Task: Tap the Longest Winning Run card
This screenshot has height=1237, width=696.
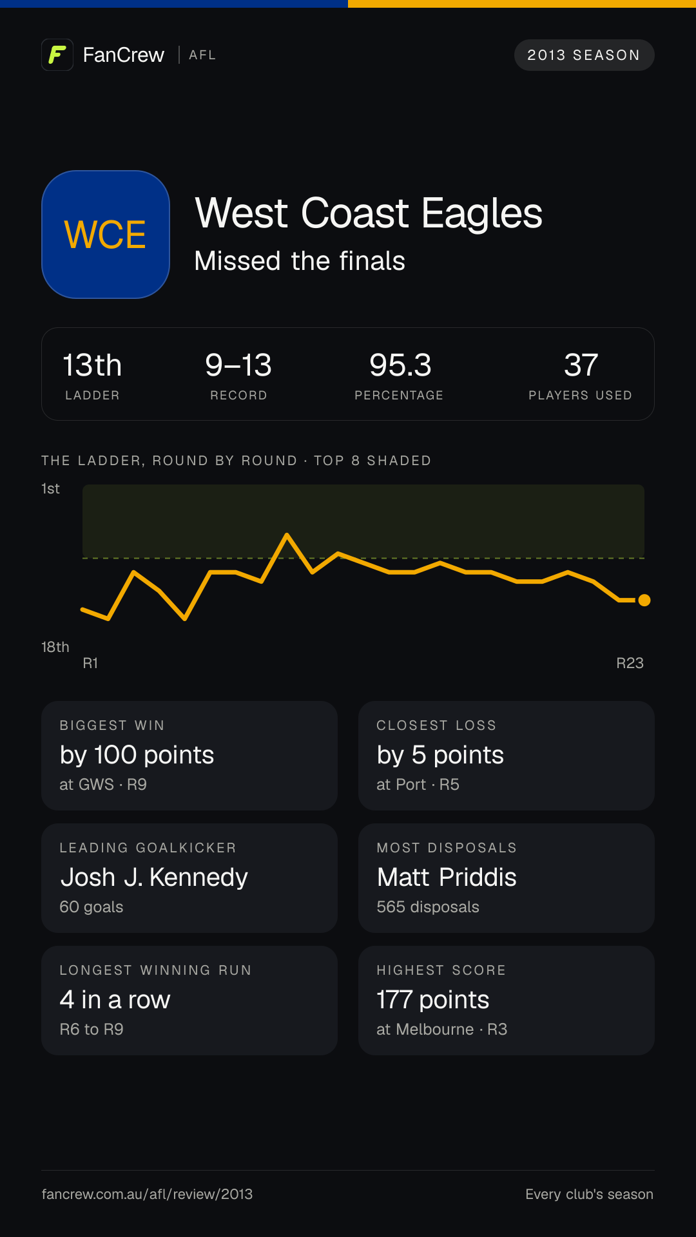Action: (x=189, y=1001)
